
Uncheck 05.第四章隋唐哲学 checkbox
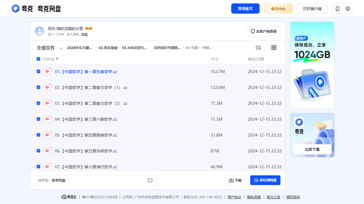point(38,135)
